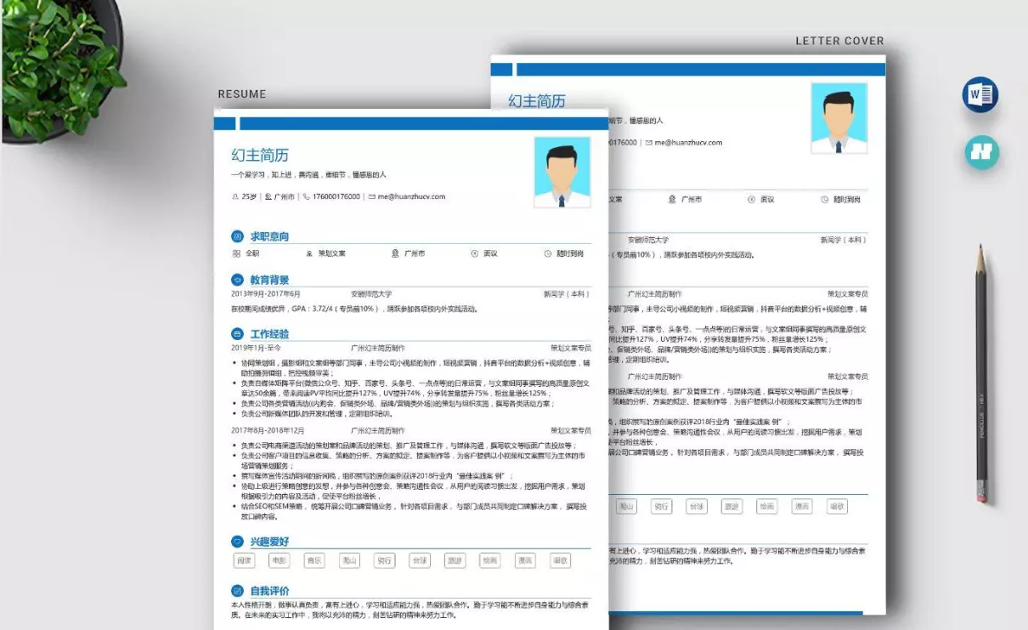
Task: Click the 唱歌 tag on the cover letter page
Action: click(x=838, y=507)
